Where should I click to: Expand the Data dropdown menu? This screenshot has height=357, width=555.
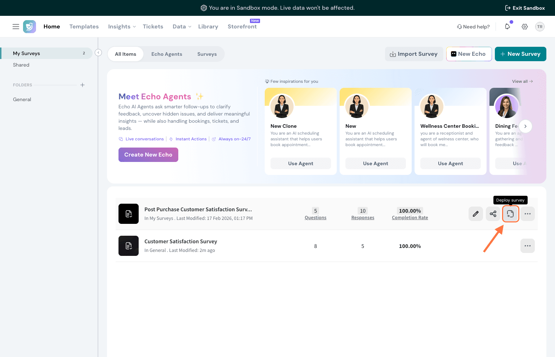click(182, 27)
